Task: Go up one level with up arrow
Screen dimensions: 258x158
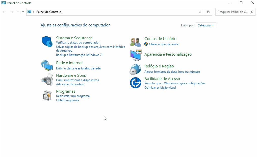Action: pyautogui.click(x=23, y=12)
